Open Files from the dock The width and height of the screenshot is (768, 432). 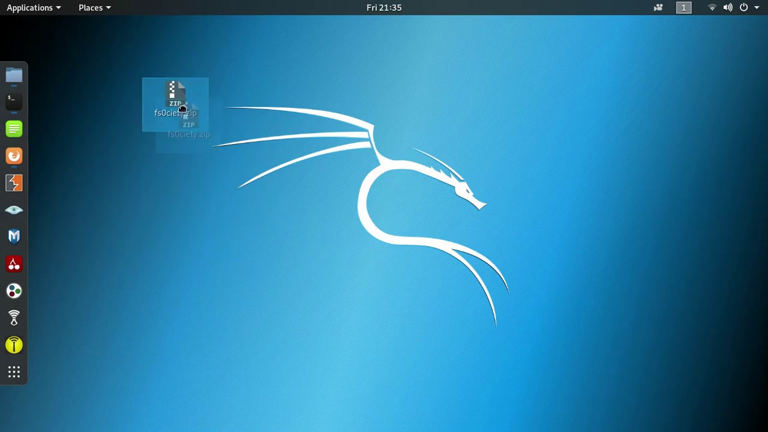coord(14,75)
